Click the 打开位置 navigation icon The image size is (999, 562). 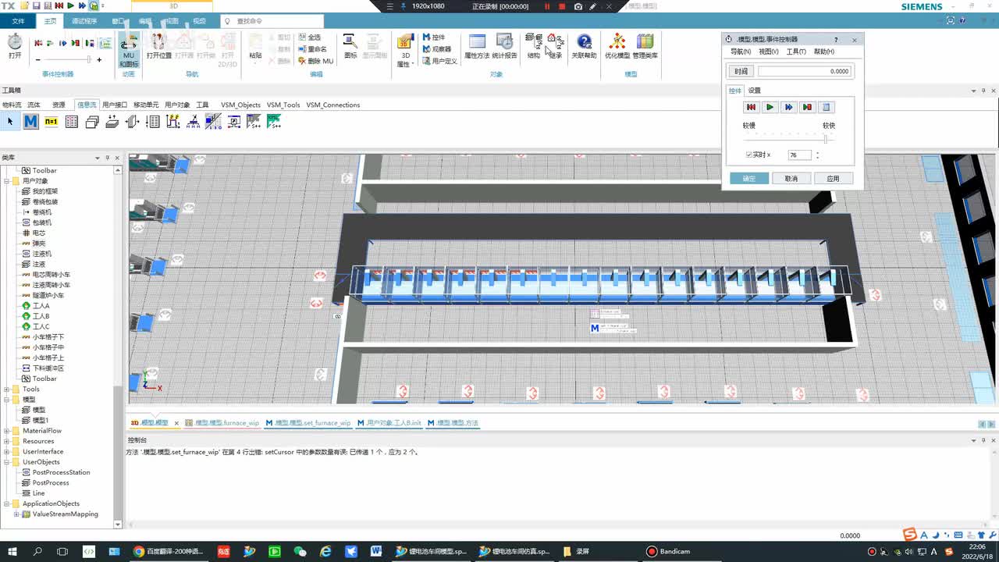158,47
